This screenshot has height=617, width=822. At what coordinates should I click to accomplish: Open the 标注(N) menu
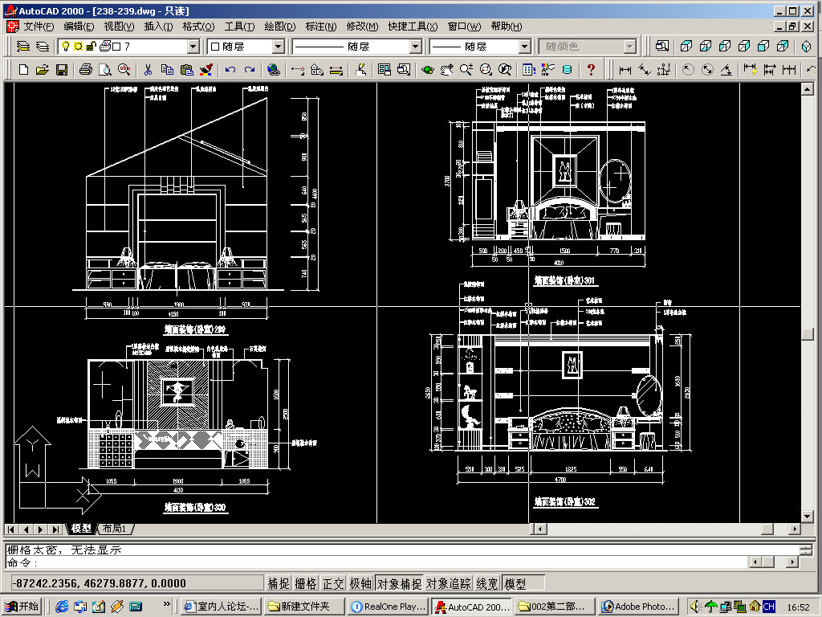pyautogui.click(x=320, y=27)
